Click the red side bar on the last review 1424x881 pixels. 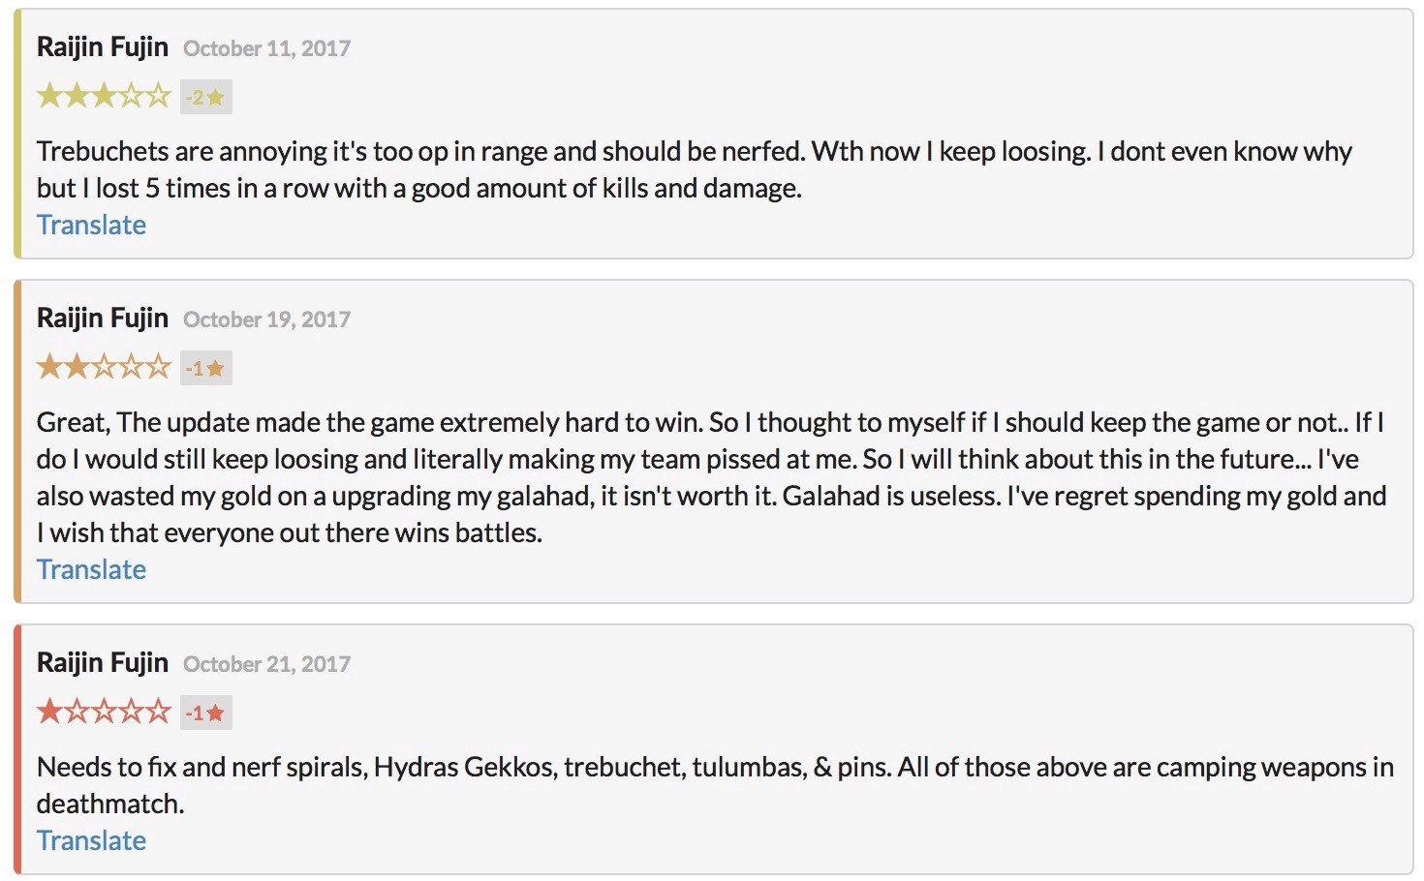click(x=17, y=749)
